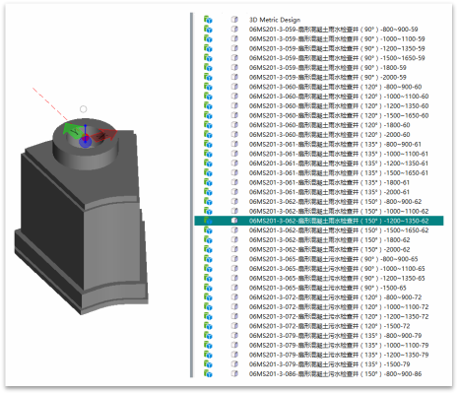Click the cube icon next to 3D Metric Design
The width and height of the screenshot is (458, 393).
(234, 20)
